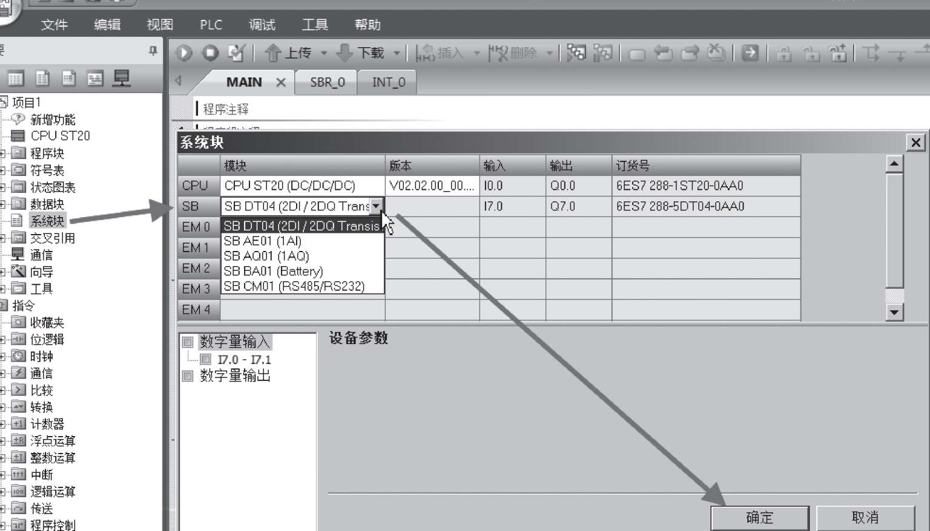This screenshot has height=531, width=930.
Task: Choose SB BA01 (Battery) from the list
Action: click(303, 271)
